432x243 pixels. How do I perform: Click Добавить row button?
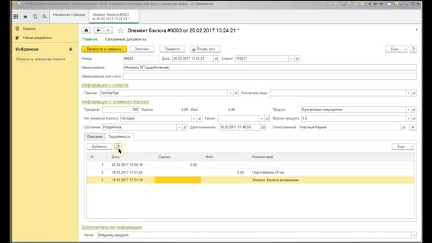(99, 146)
